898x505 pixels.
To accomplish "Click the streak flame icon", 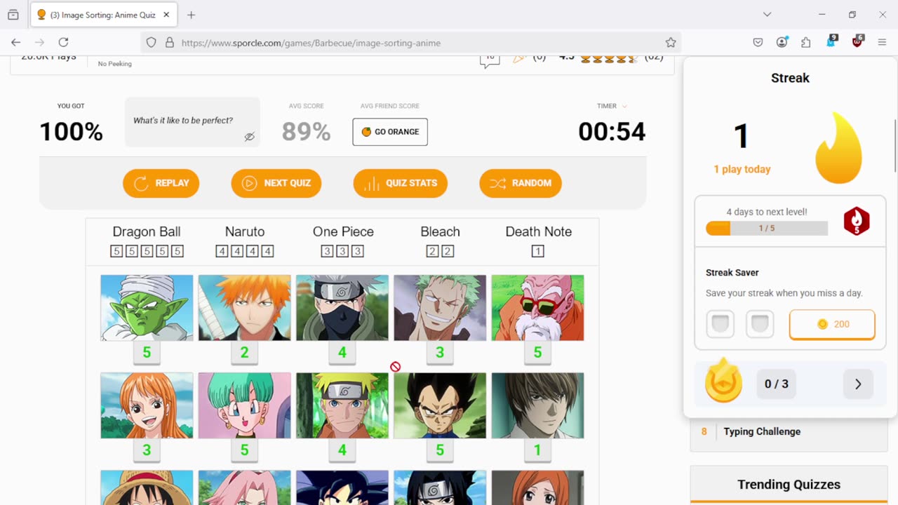I will [x=838, y=148].
